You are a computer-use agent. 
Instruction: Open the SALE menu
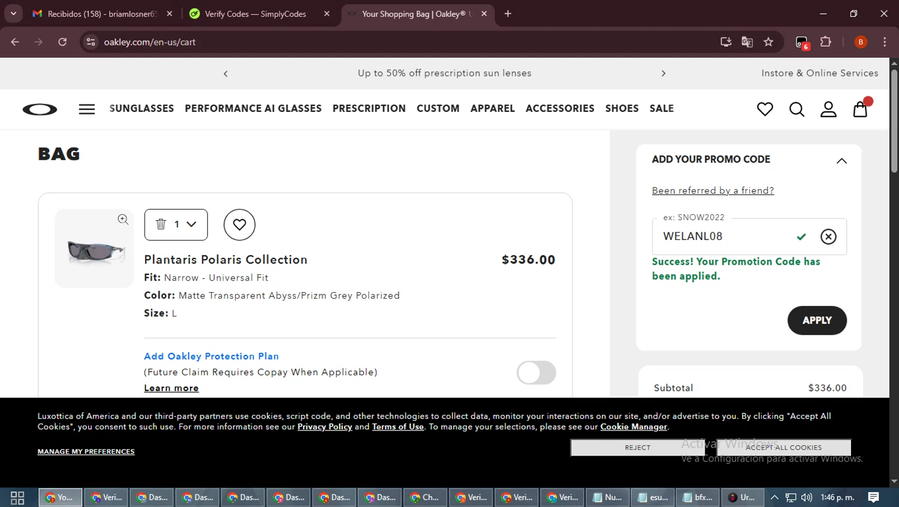tap(662, 108)
